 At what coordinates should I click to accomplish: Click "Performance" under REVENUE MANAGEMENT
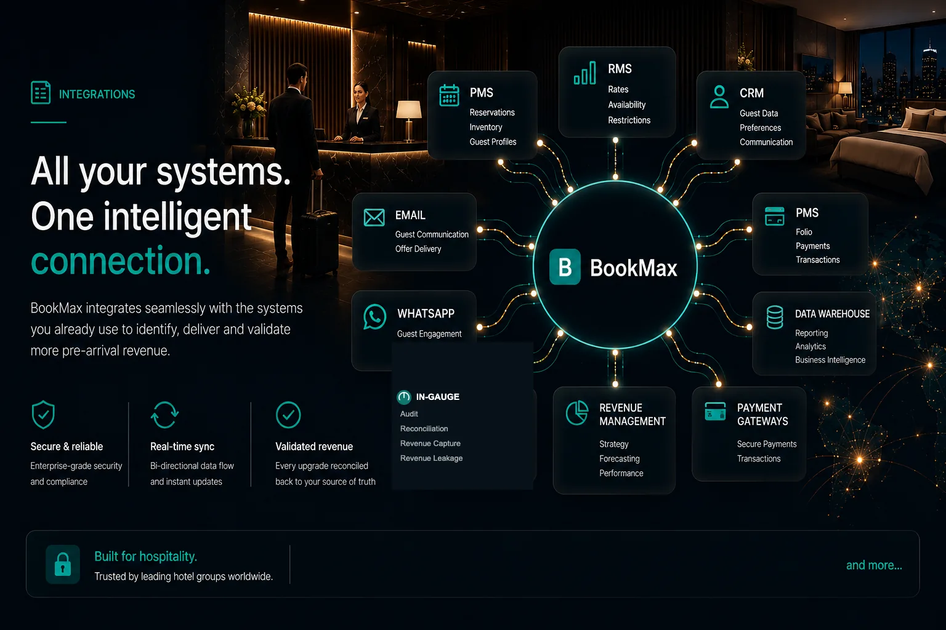click(621, 473)
